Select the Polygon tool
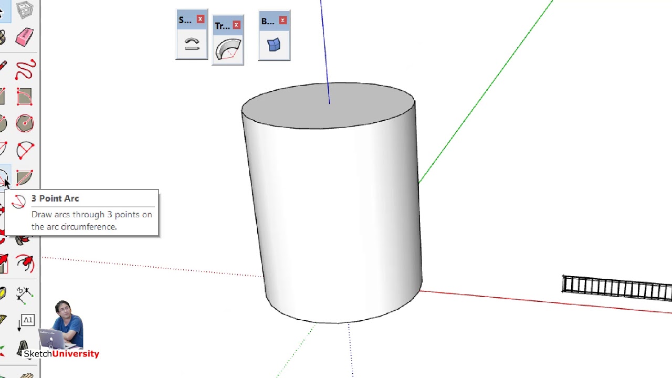Viewport: 672px width, 378px height. pyautogui.click(x=25, y=123)
